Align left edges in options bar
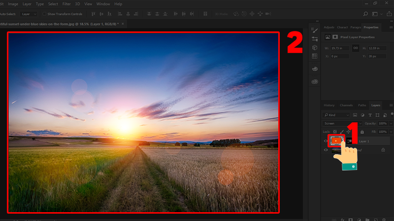 120,14
